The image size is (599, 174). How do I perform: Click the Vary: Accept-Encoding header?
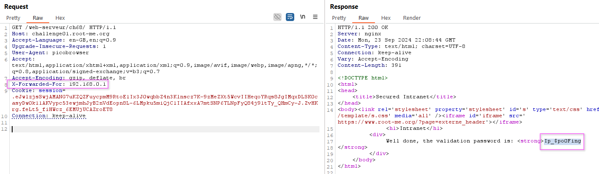(373, 59)
